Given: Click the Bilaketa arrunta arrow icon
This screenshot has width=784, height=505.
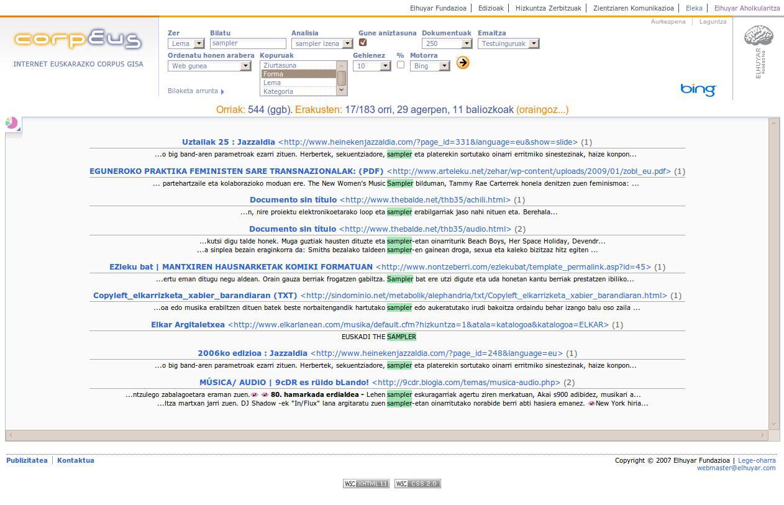Looking at the screenshot, I should pos(222,91).
